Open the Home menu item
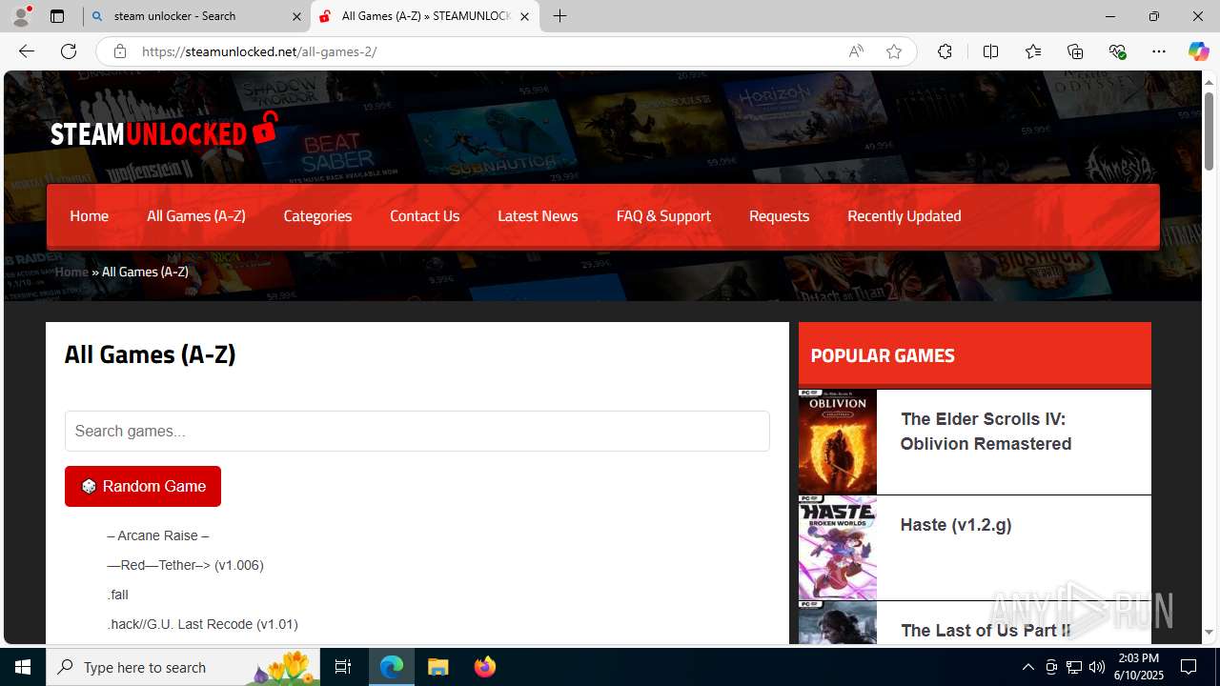The height and width of the screenshot is (686, 1220). (x=89, y=215)
